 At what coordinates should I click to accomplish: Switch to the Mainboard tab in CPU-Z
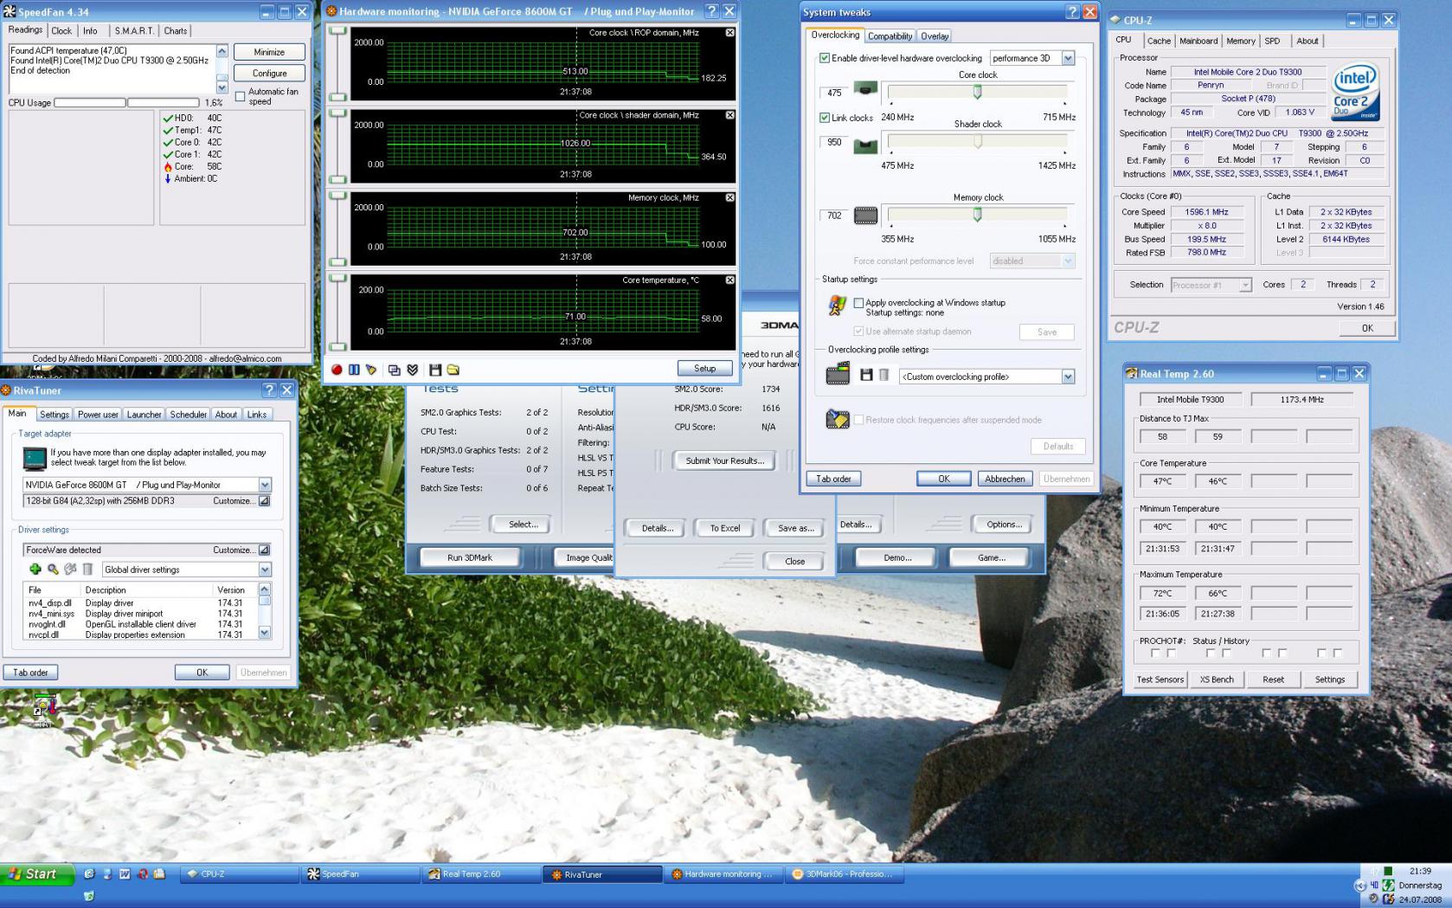pyautogui.click(x=1198, y=41)
